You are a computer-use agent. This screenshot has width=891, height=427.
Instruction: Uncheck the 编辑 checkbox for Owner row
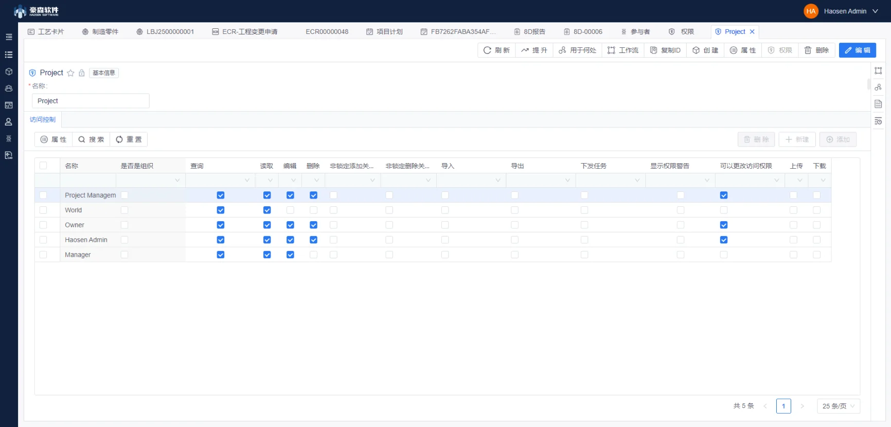(290, 225)
